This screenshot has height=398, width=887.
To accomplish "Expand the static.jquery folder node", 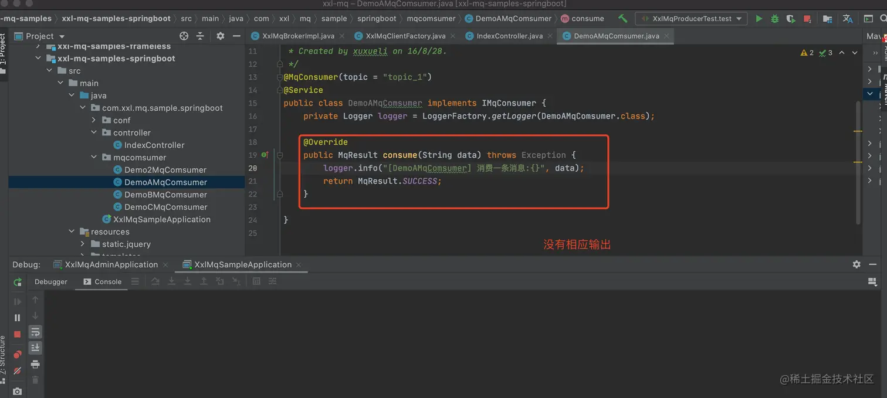I will [83, 244].
